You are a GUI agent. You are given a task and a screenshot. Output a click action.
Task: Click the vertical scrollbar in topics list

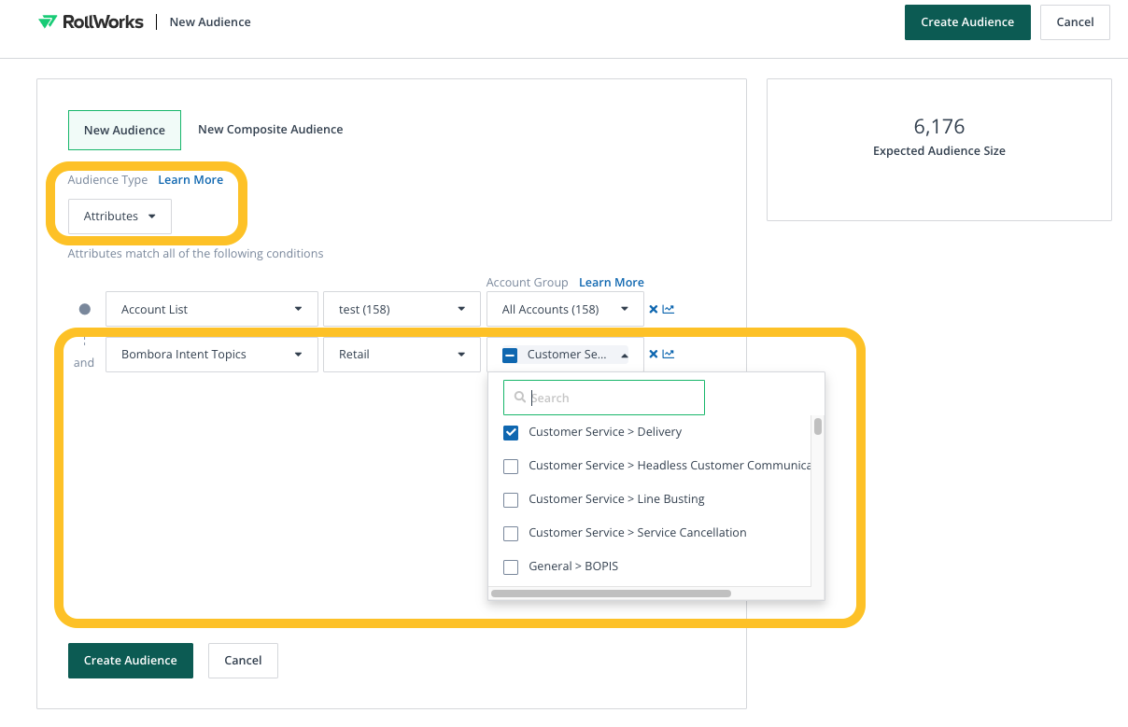(818, 426)
